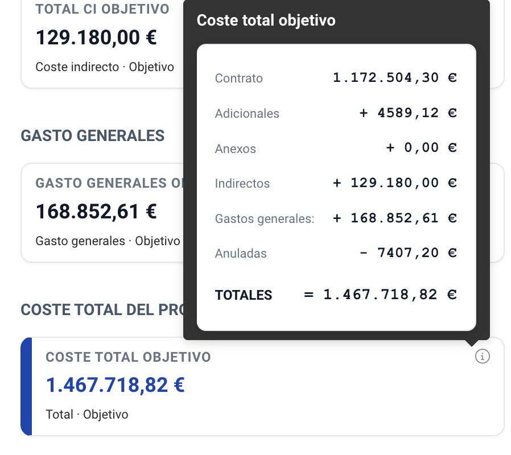
Task: Click the info icon on Coste Total Objetivo card
Action: pos(482,357)
